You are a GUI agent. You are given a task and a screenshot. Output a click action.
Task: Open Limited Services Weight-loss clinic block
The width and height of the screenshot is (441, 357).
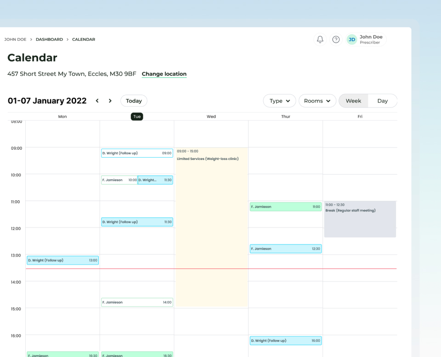click(211, 227)
